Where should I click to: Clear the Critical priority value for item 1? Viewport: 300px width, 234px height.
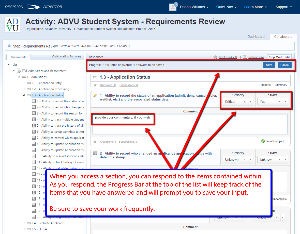tap(245, 102)
